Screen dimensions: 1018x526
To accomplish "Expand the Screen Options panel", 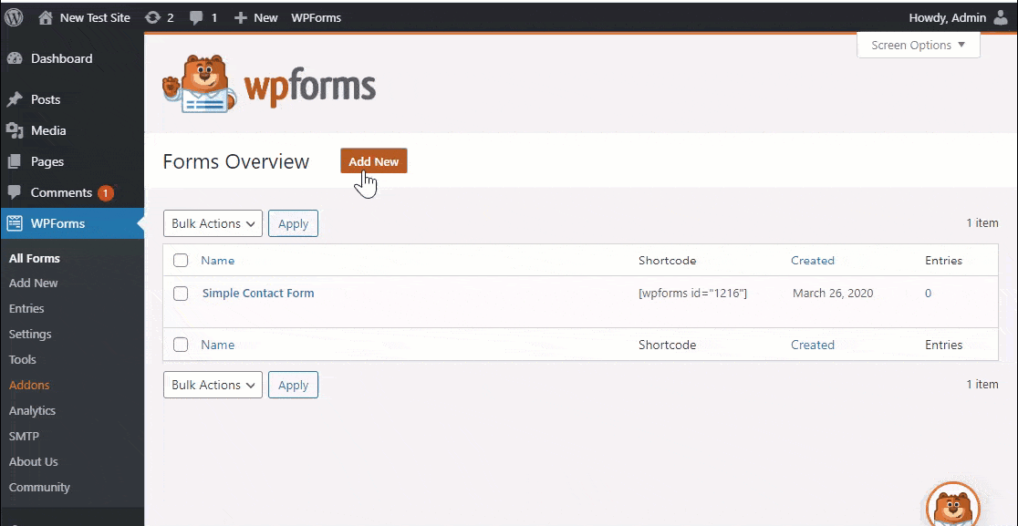I will [x=917, y=45].
